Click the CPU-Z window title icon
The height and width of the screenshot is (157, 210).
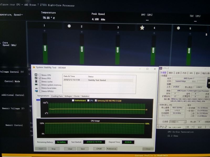(161, 68)
